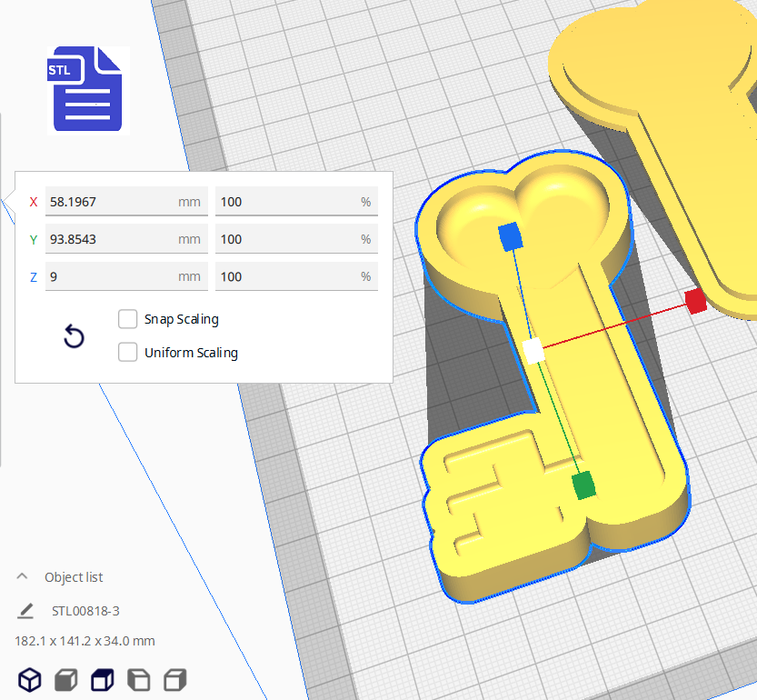
Task: Switch to the 3D perspective view cube
Action: tap(30, 678)
